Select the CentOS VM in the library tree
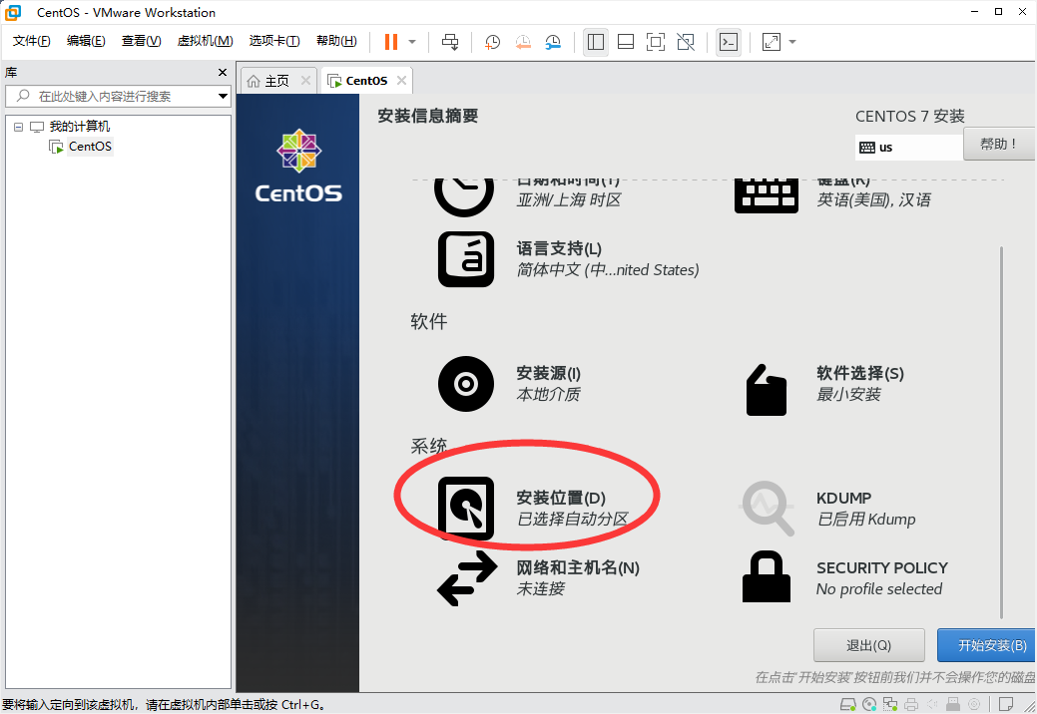 click(90, 146)
